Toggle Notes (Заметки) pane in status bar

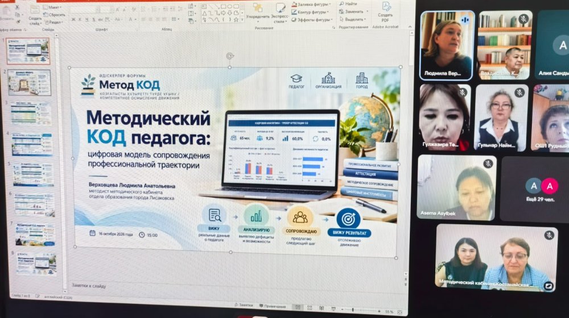244,306
